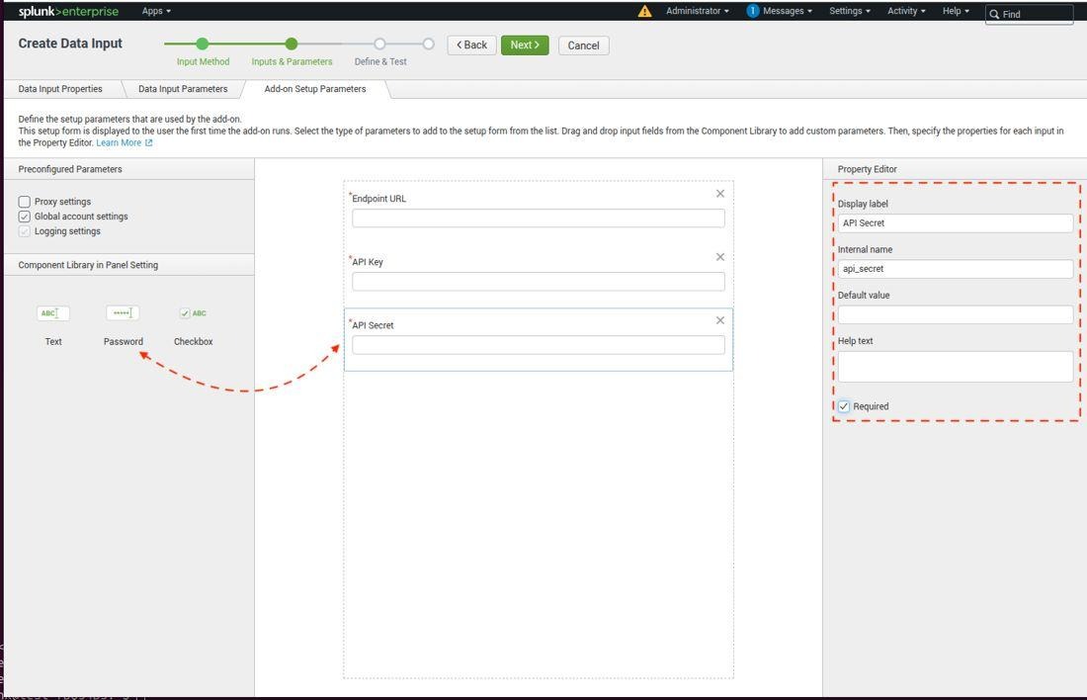Click the Cancel button
The height and width of the screenshot is (700, 1087).
[584, 45]
